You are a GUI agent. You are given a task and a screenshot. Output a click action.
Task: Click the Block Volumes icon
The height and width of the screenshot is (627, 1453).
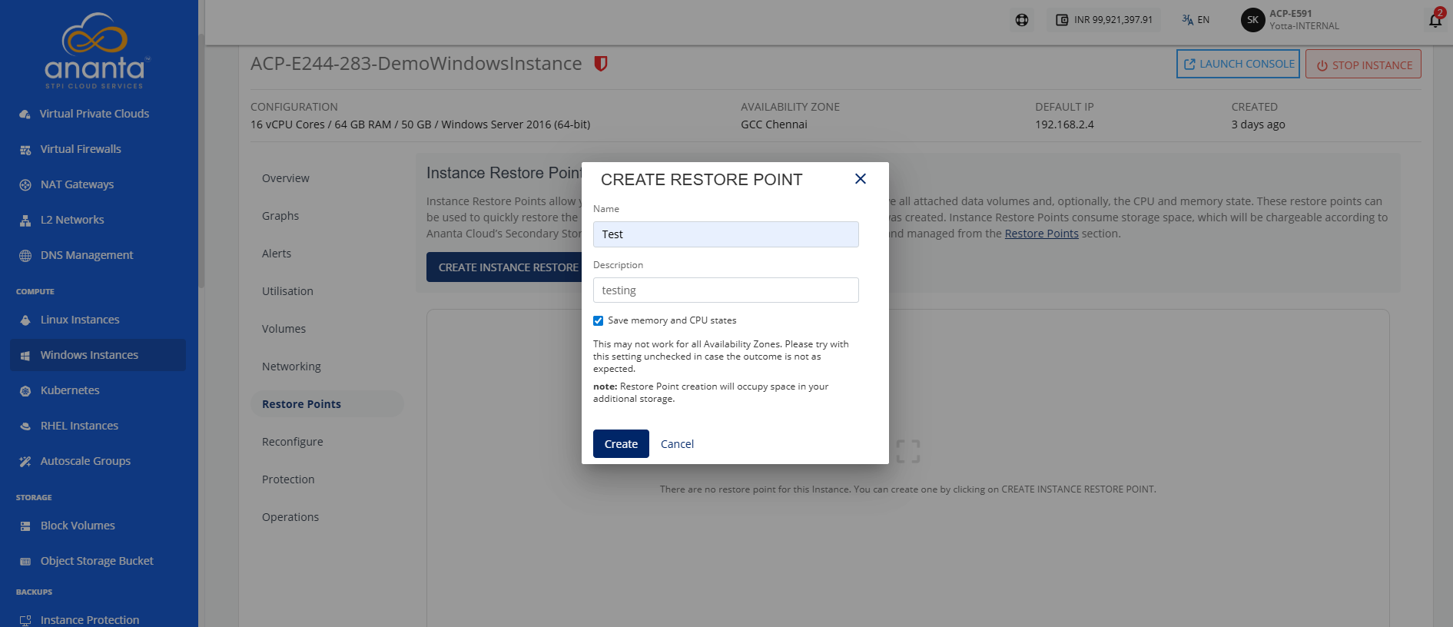(25, 526)
